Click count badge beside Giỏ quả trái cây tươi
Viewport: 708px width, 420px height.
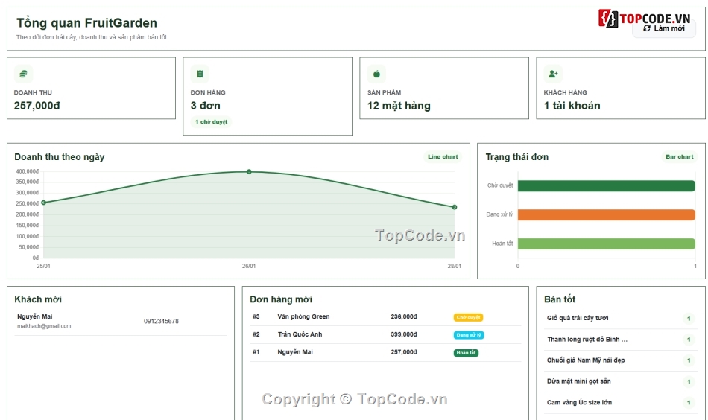coord(689,319)
